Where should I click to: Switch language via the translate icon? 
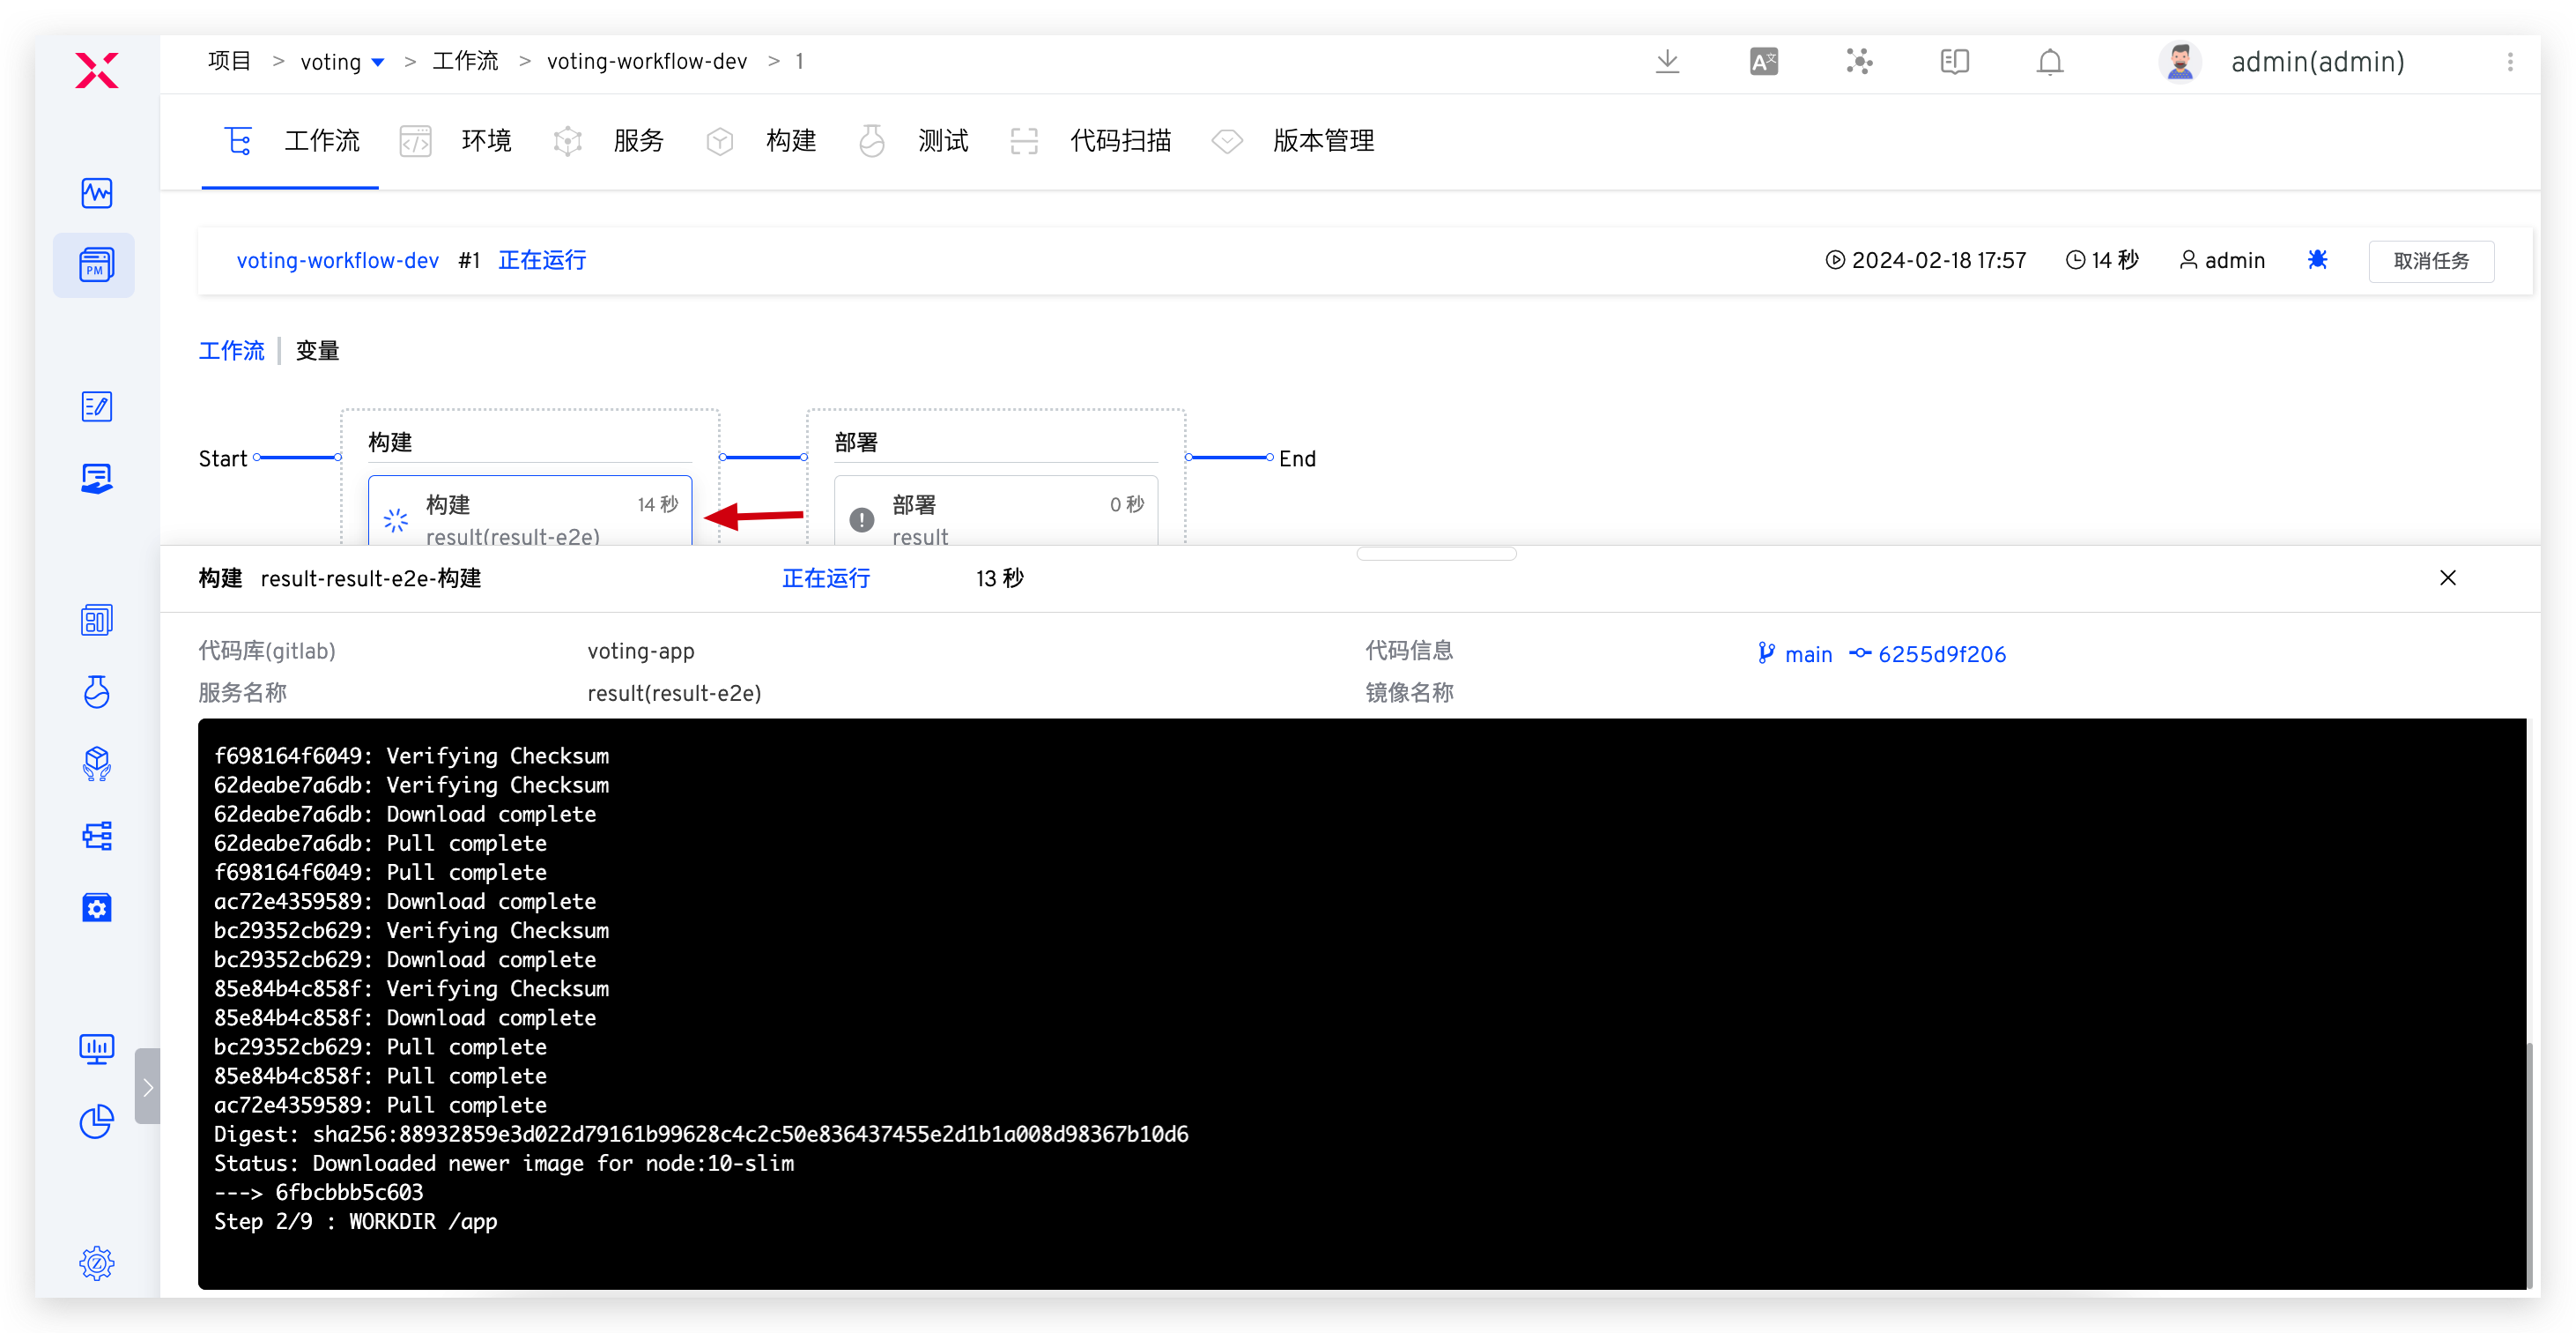click(1763, 61)
